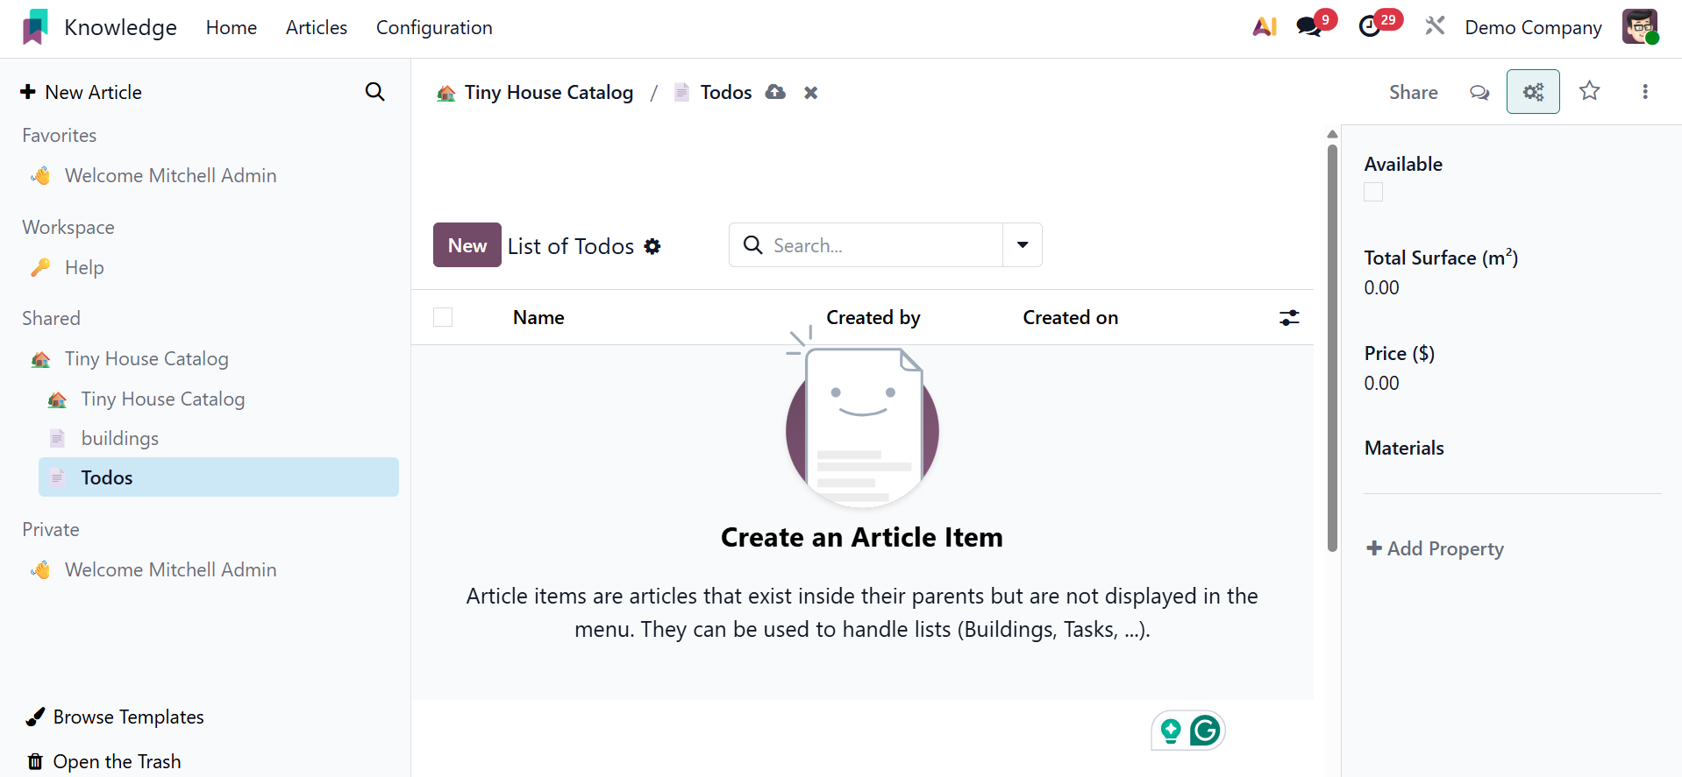This screenshot has height=777, width=1682.
Task: Open the article chatter comments icon
Action: [1479, 92]
